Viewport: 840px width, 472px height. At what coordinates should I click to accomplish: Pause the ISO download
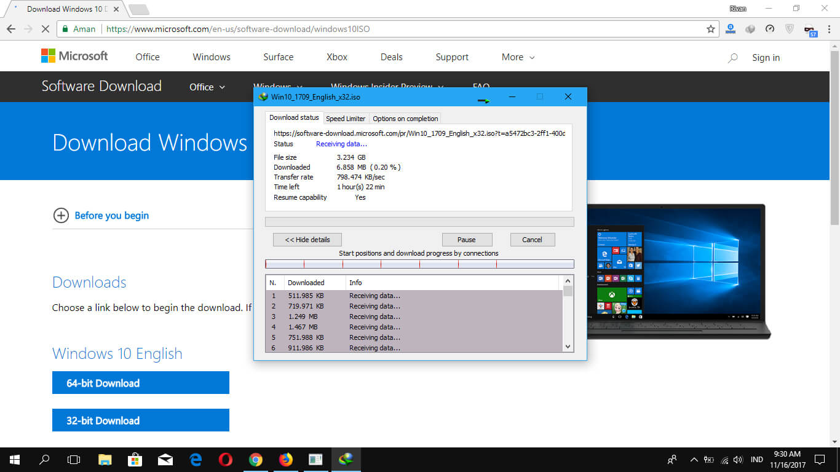click(x=467, y=240)
